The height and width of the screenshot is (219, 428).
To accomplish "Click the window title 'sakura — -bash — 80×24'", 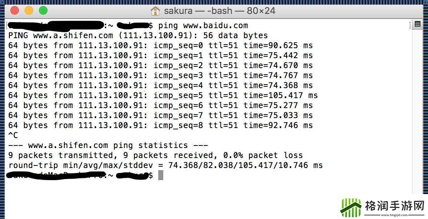I will pos(219,11).
